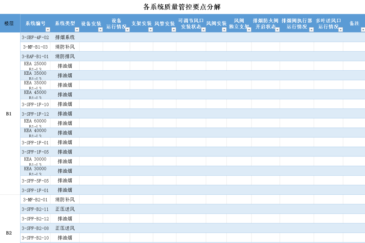Expand the 设备安装 filter arrow
This screenshot has width=365, height=243.
pyautogui.click(x=100, y=30)
